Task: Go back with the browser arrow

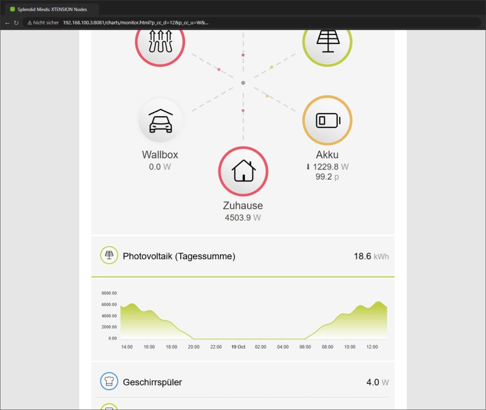Action: click(8, 23)
